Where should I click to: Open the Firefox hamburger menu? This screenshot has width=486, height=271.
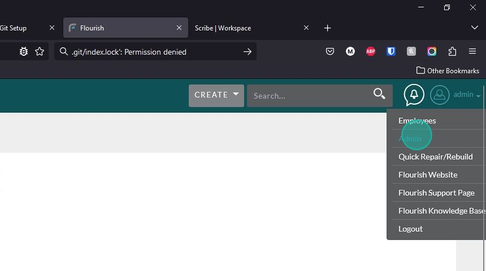tap(472, 52)
